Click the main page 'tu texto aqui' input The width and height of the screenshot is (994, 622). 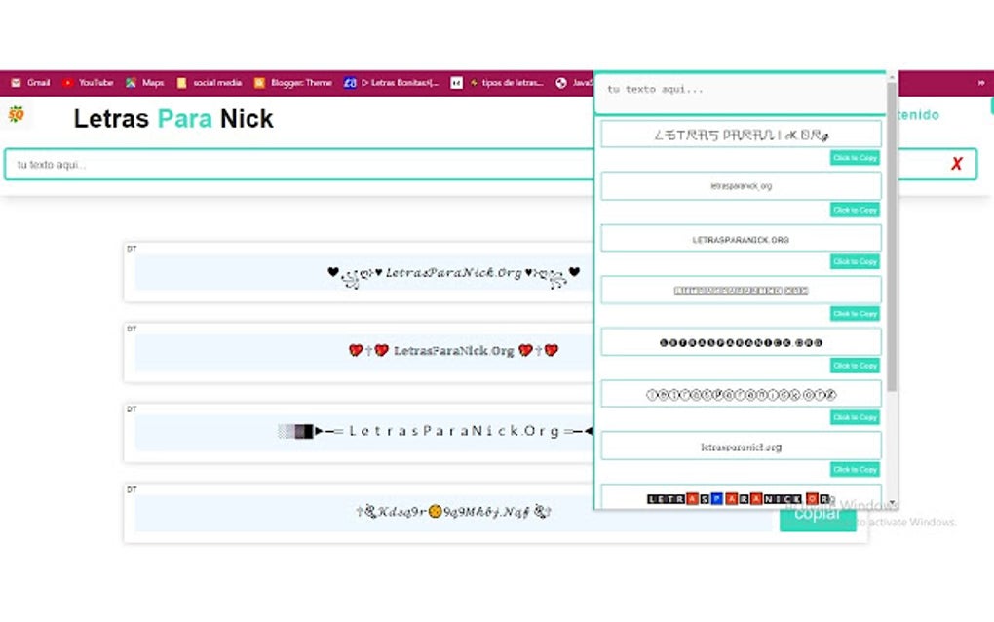tap(292, 164)
